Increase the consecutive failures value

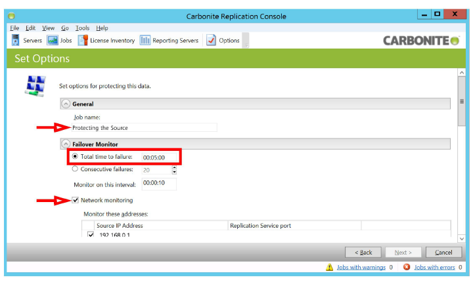click(174, 167)
